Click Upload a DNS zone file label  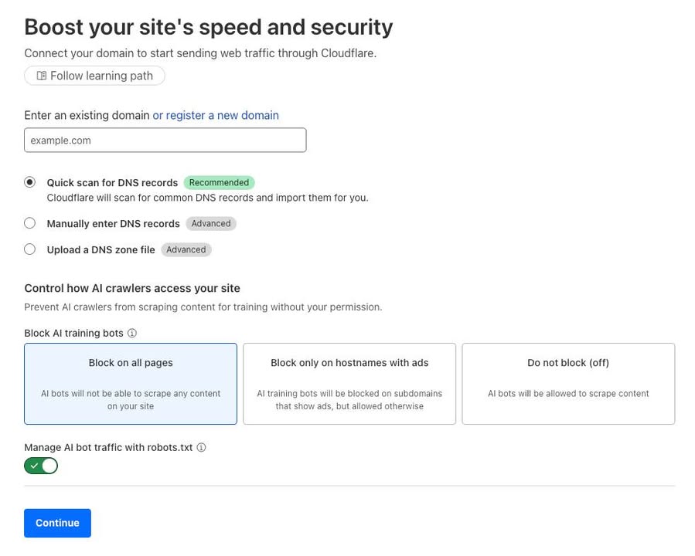[101, 249]
